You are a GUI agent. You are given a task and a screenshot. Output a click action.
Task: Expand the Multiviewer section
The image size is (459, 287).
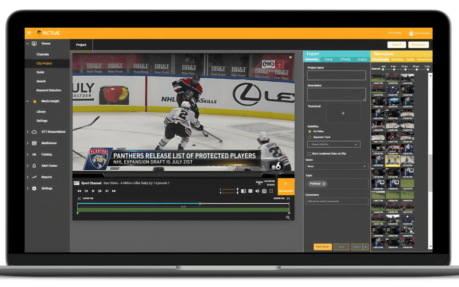click(x=28, y=143)
